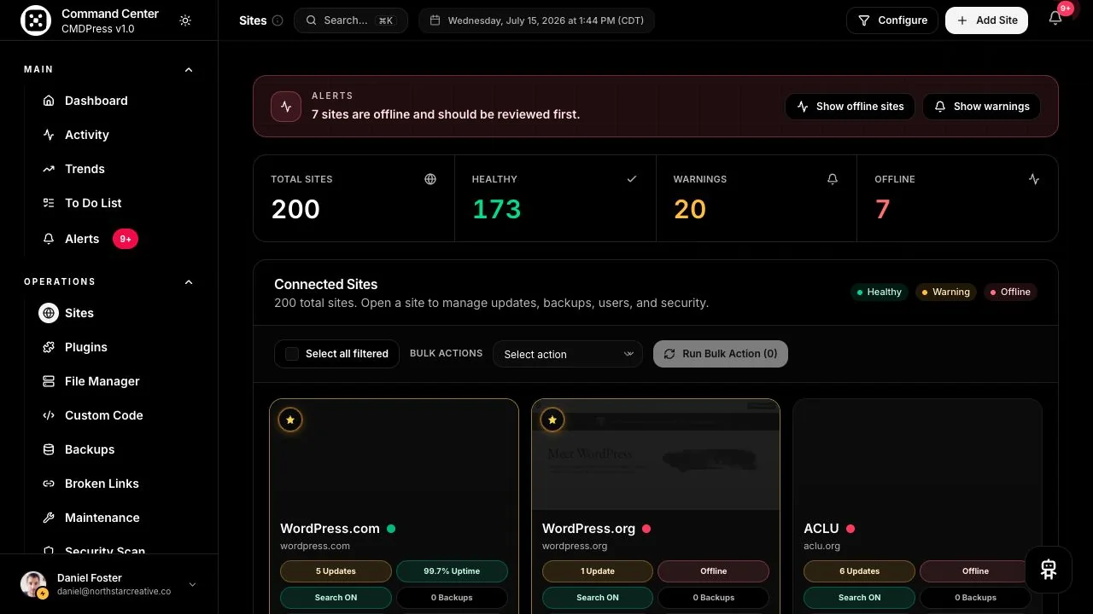Open the Select action bulk dropdown
This screenshot has width=1093, height=614.
567,354
